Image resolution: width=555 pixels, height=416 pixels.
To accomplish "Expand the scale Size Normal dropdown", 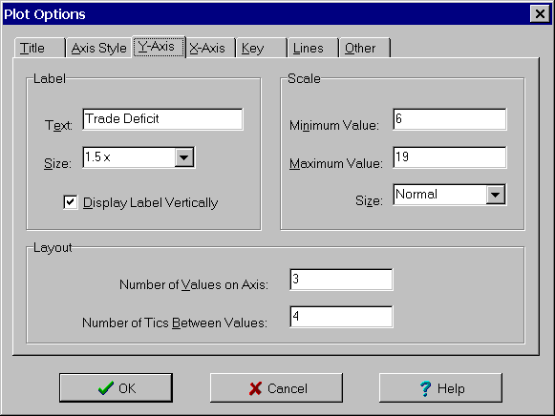I will click(x=495, y=195).
